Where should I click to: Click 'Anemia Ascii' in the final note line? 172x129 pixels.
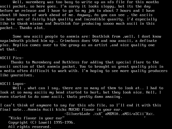point(41,110)
